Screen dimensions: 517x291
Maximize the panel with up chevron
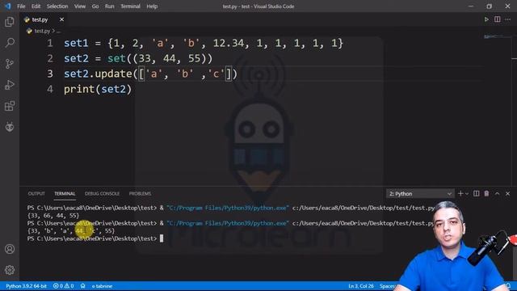[x=497, y=194]
